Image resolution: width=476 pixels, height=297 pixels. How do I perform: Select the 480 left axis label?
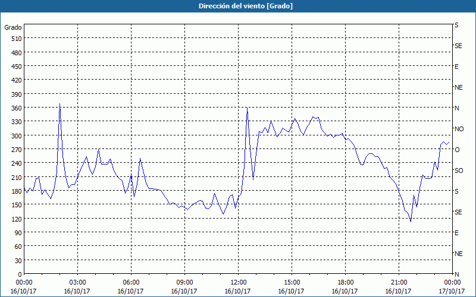(17, 53)
